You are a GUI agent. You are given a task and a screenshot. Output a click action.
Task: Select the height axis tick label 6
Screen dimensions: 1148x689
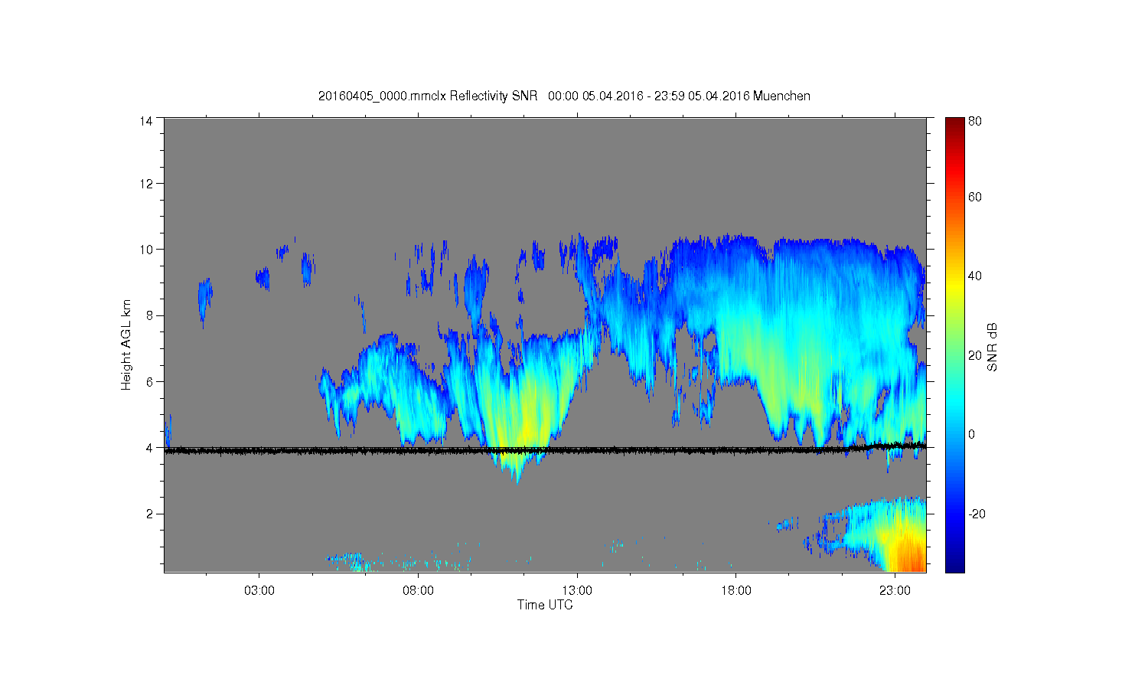tap(148, 381)
